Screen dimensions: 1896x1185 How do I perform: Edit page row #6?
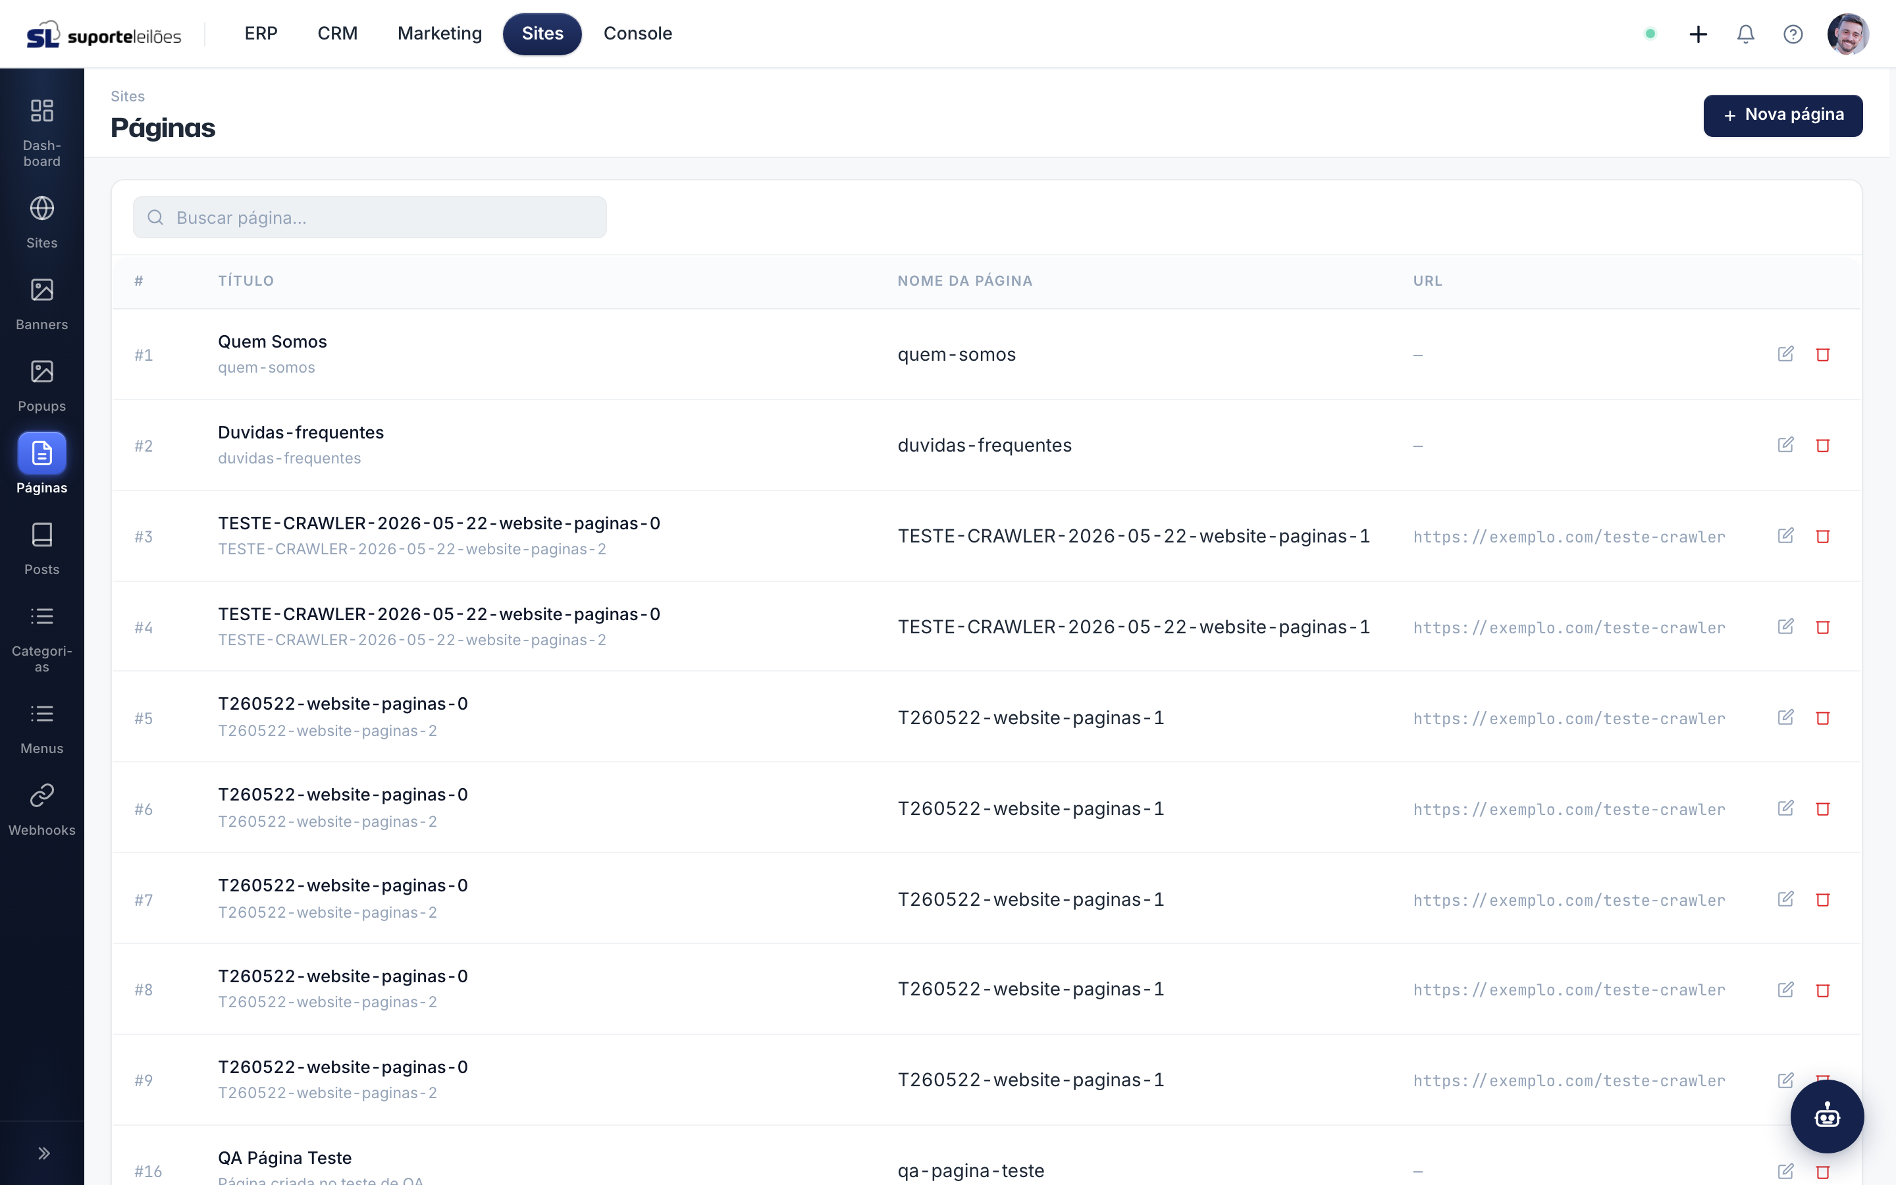[1785, 809]
